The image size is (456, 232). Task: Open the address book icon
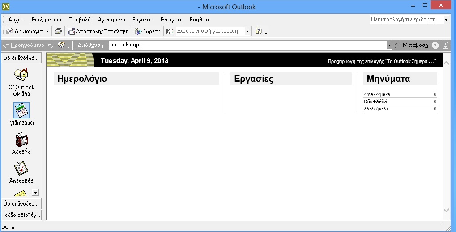point(170,31)
